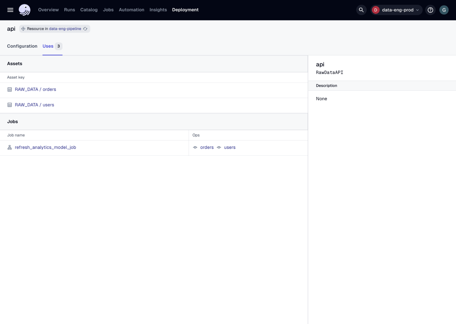Click the Dagster octopus logo
The image size is (456, 324).
coord(24,10)
